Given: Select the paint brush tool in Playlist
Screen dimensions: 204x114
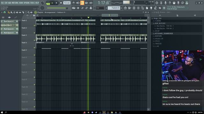Looking at the screenshot, I should (x=11, y=12).
